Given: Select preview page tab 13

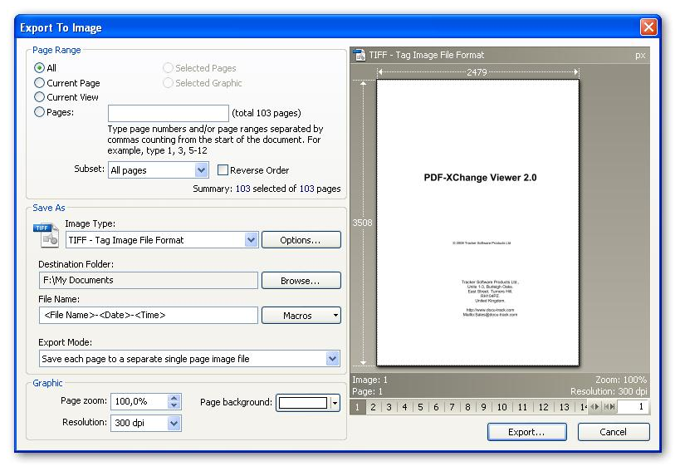Looking at the screenshot, I should 565,407.
